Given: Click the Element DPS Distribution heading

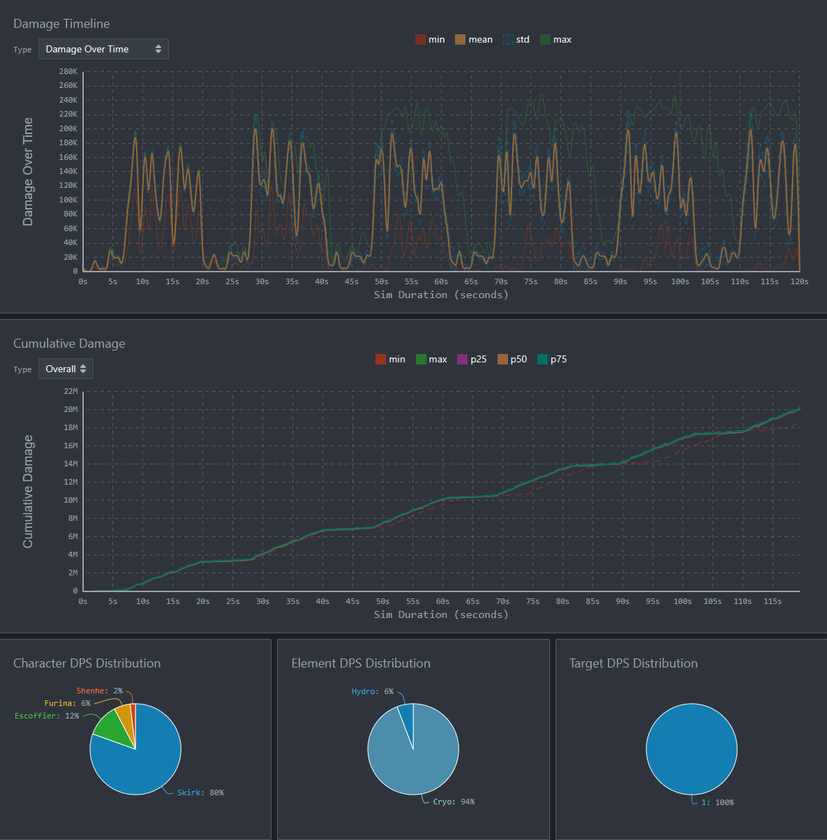Looking at the screenshot, I should point(361,663).
